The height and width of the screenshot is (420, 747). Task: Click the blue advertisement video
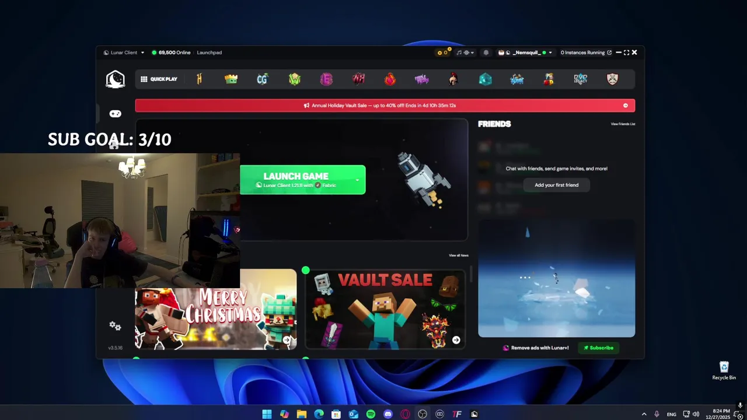556,278
